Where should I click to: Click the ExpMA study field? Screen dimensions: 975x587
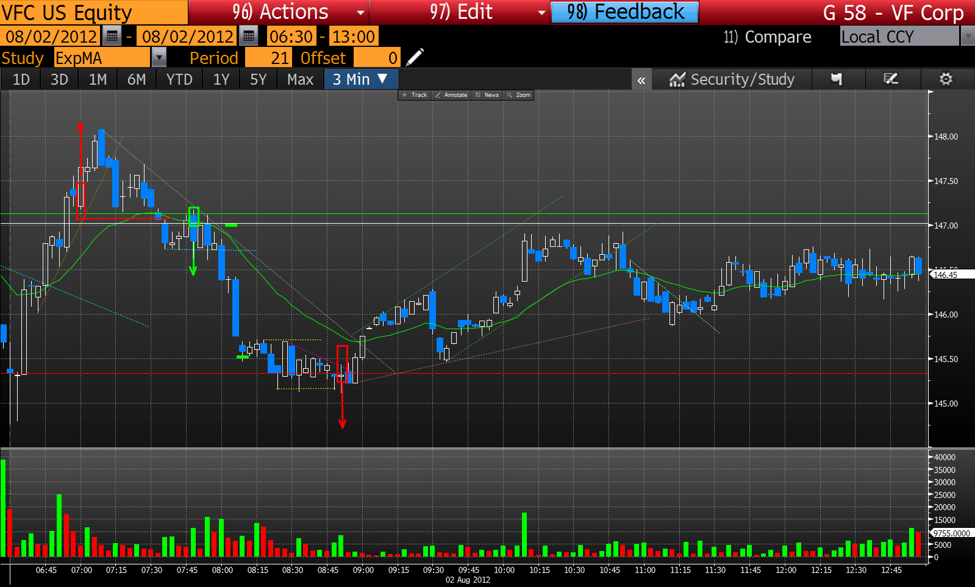pos(102,58)
